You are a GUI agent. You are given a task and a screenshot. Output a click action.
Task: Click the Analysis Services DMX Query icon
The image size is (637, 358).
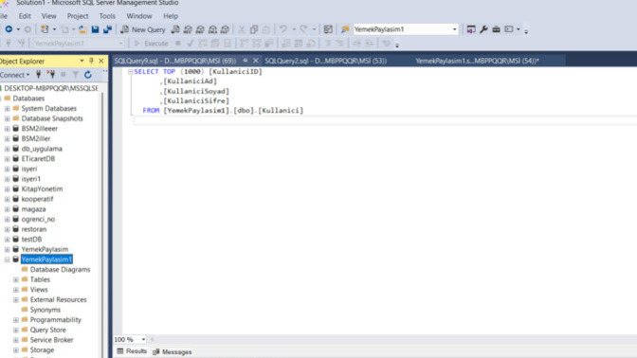tap(200, 29)
